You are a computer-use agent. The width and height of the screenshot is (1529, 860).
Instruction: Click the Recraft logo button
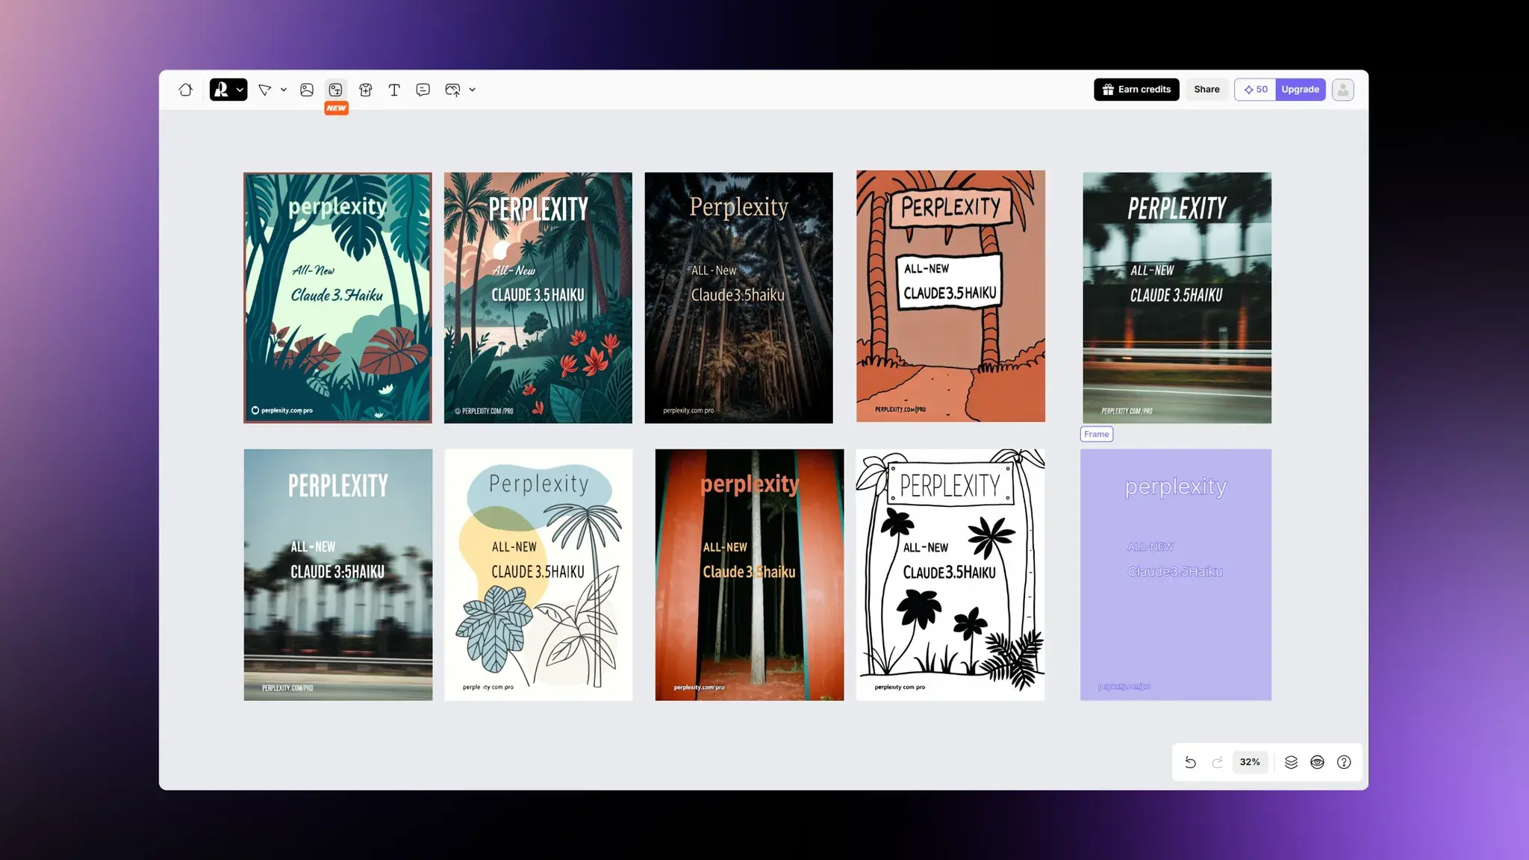tap(221, 90)
